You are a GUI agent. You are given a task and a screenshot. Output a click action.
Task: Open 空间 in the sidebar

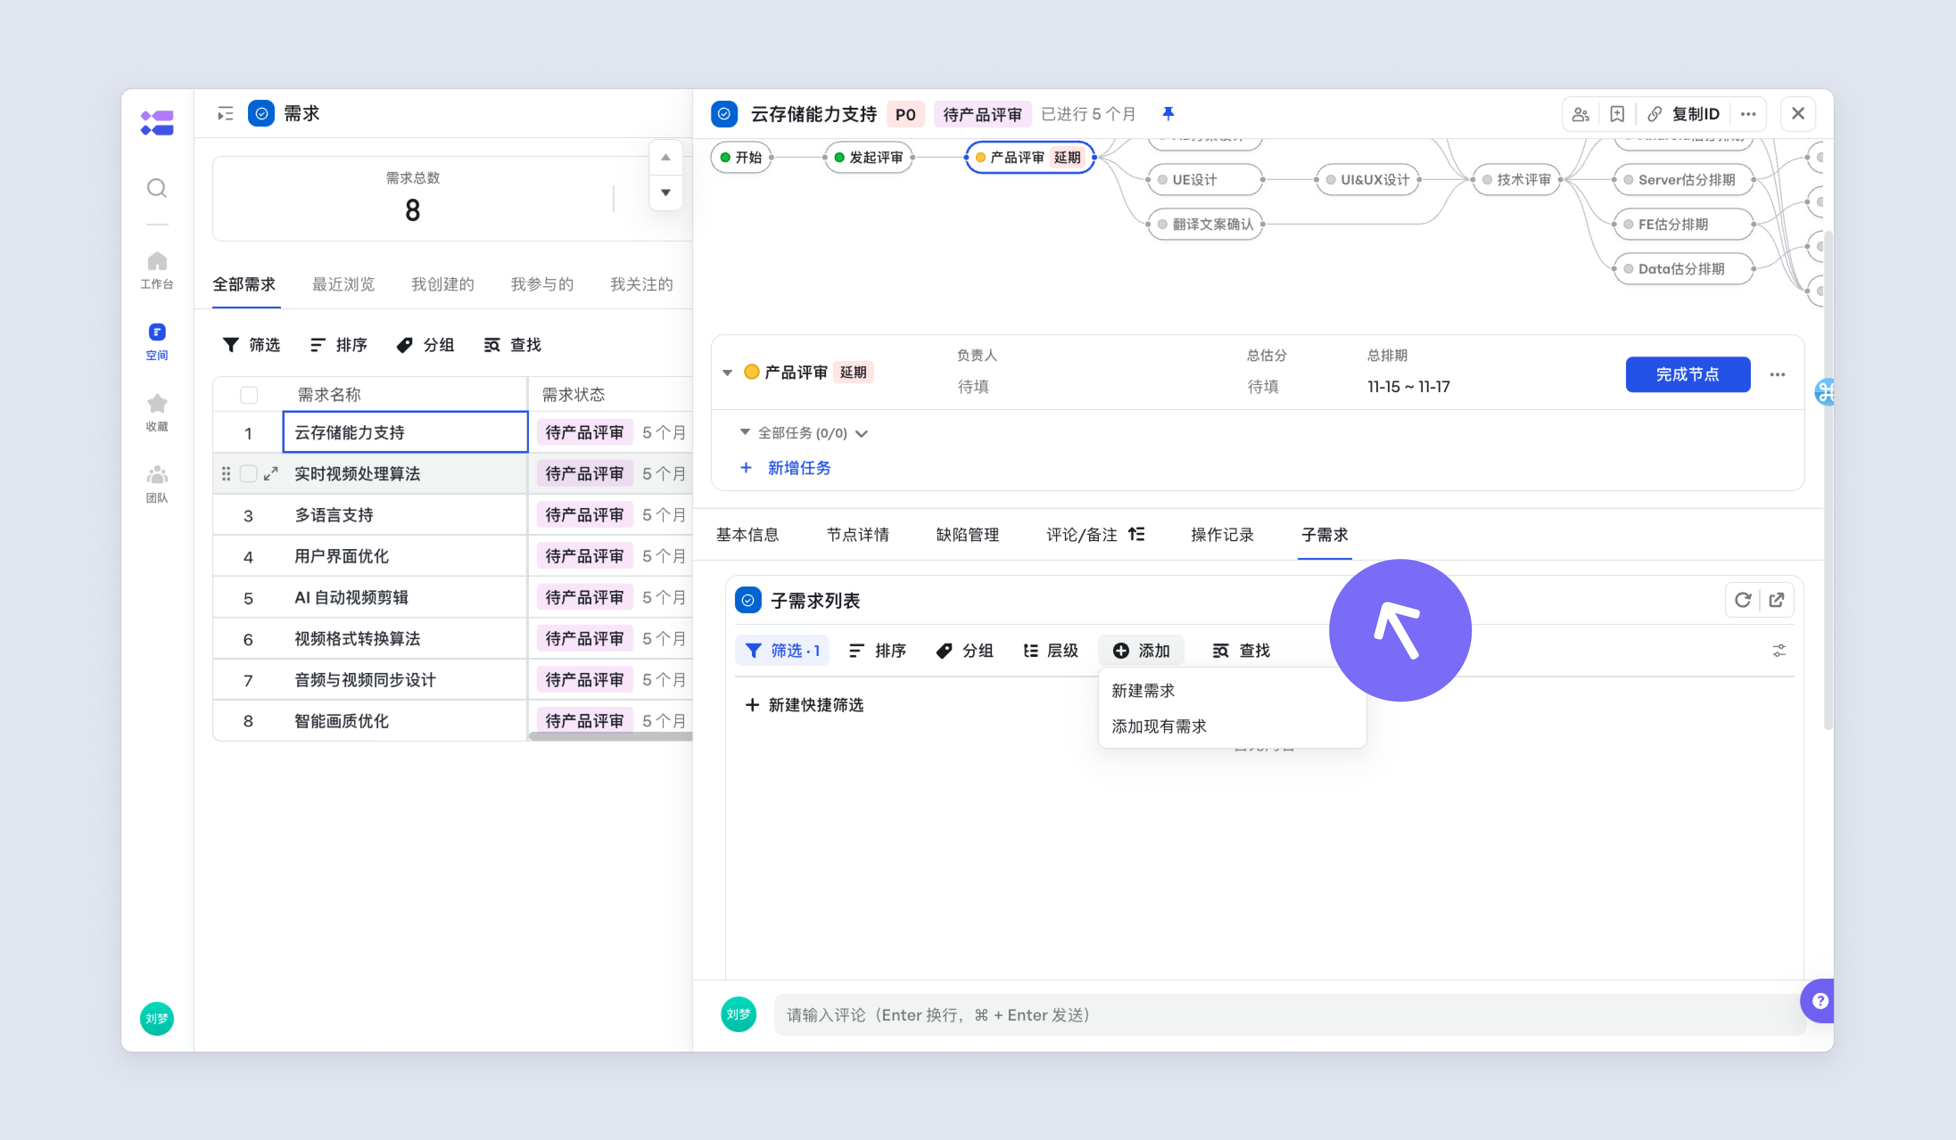click(157, 342)
